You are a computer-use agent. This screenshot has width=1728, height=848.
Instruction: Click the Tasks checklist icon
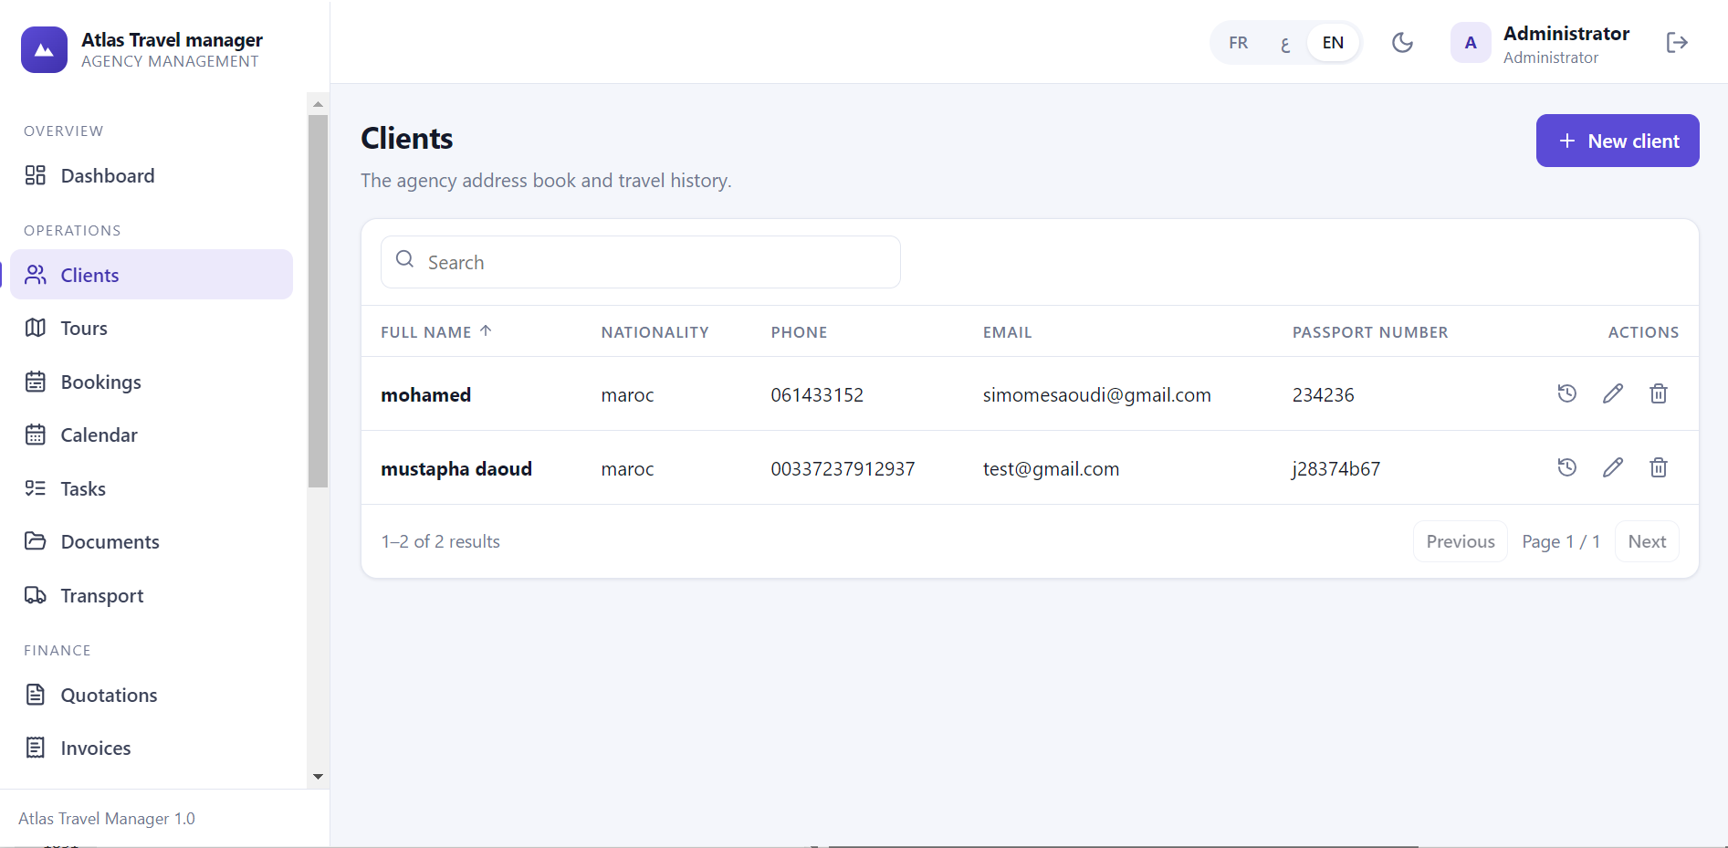[36, 488]
